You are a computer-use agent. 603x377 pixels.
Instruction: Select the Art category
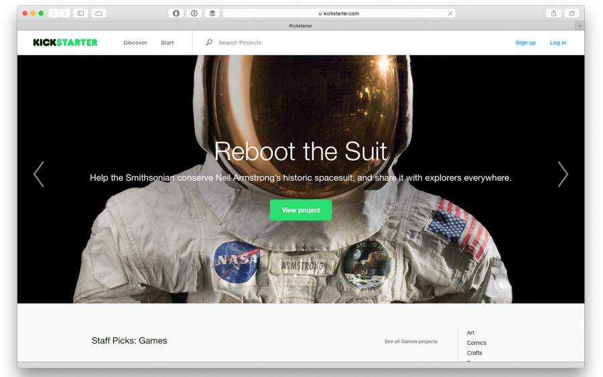470,333
